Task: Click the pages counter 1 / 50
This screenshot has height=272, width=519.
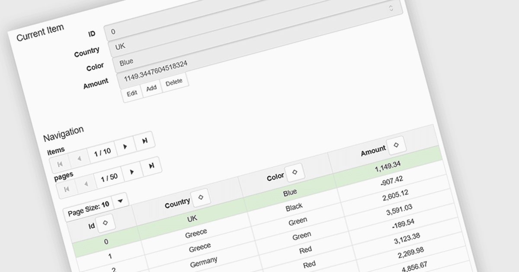Action: 109,177
